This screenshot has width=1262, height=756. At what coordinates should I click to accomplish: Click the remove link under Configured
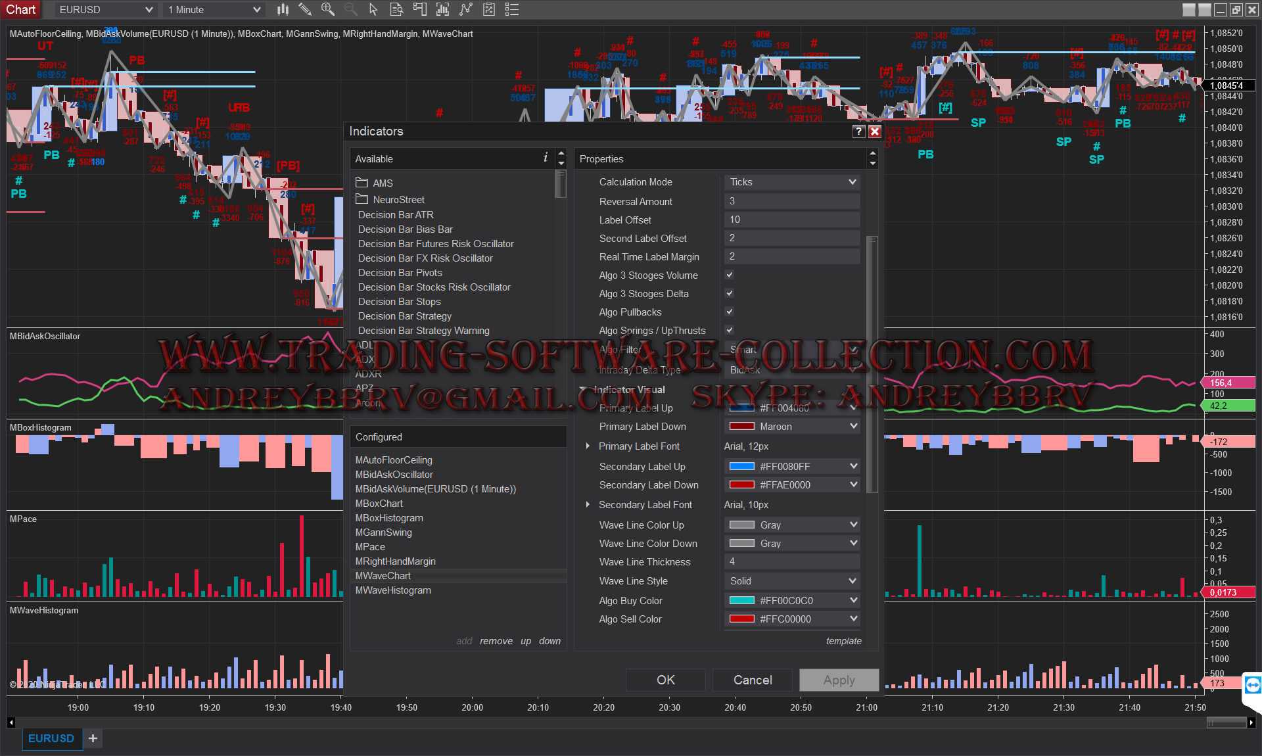pos(496,641)
